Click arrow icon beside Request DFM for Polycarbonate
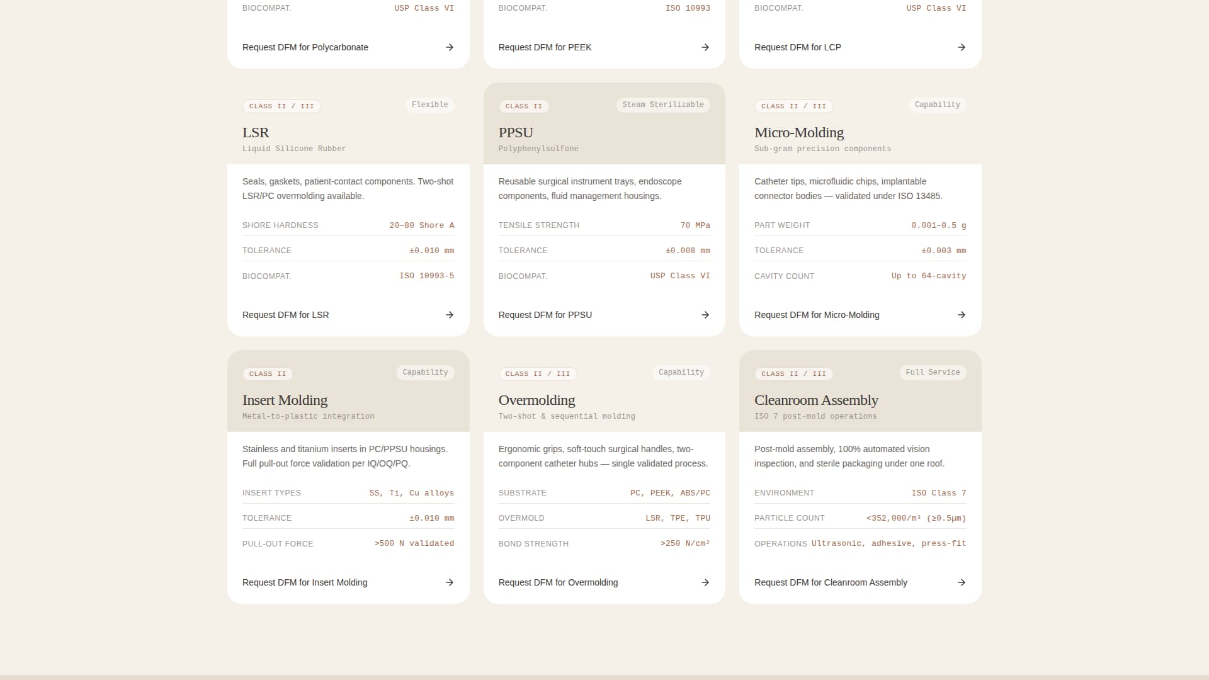Viewport: 1209px width, 680px height. tap(450, 47)
